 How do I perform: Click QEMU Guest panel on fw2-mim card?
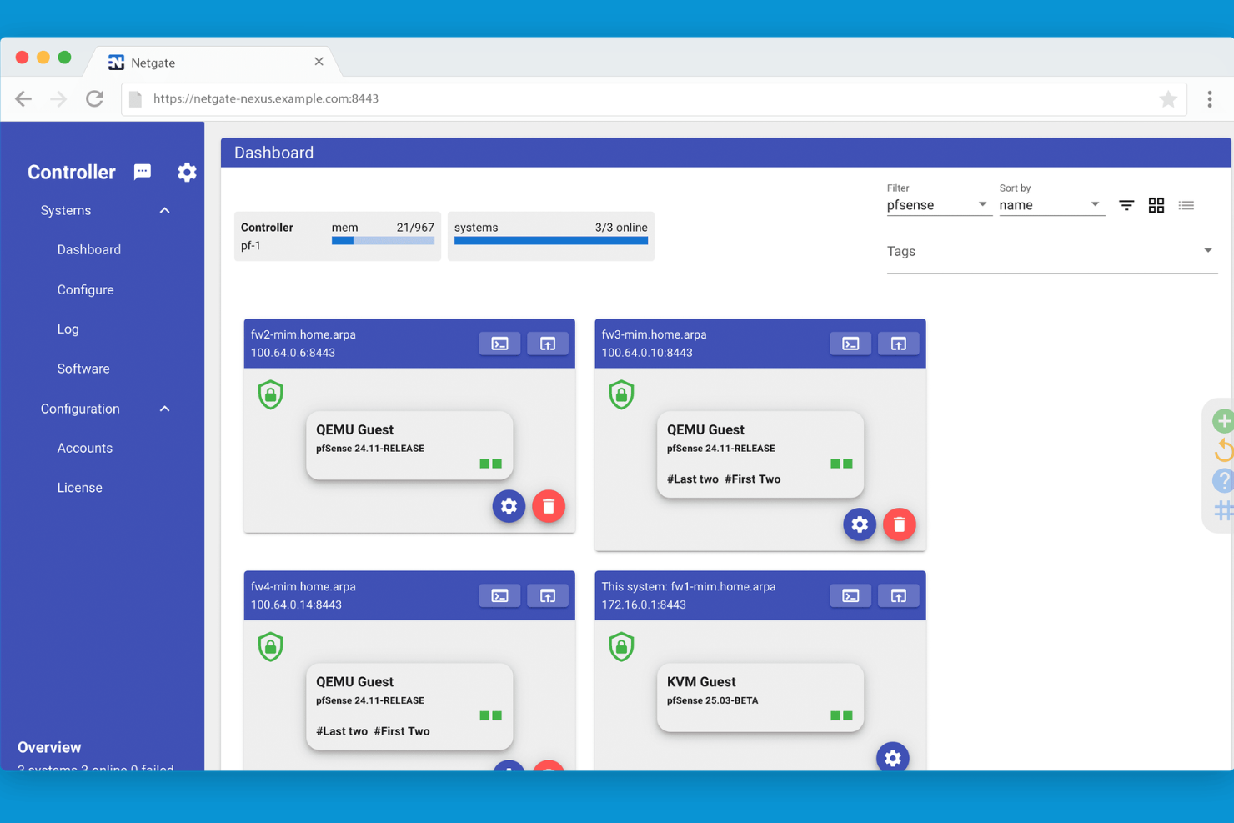click(409, 445)
